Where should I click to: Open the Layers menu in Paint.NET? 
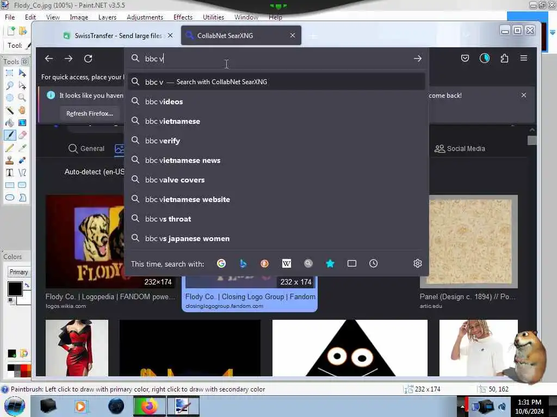[x=107, y=17]
